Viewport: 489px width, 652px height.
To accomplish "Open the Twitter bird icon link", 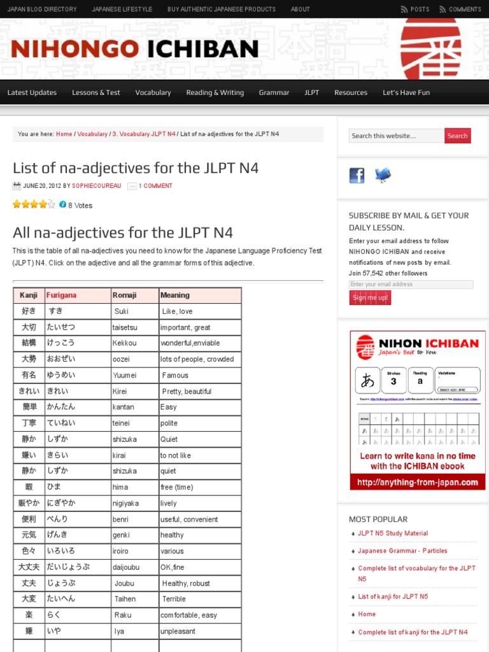I will (383, 175).
